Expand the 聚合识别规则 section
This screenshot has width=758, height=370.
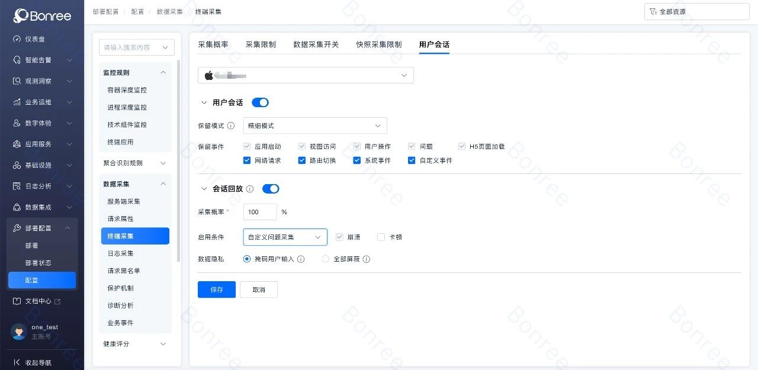tap(135, 163)
